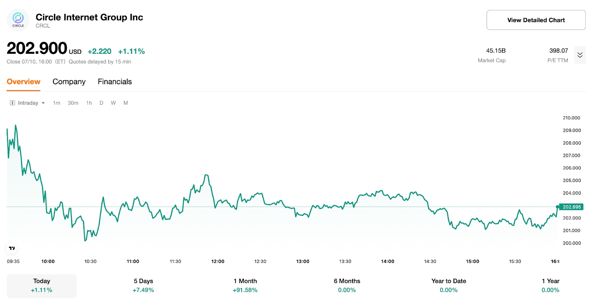Choose the monthly M interval
The width and height of the screenshot is (590, 303).
click(x=126, y=103)
